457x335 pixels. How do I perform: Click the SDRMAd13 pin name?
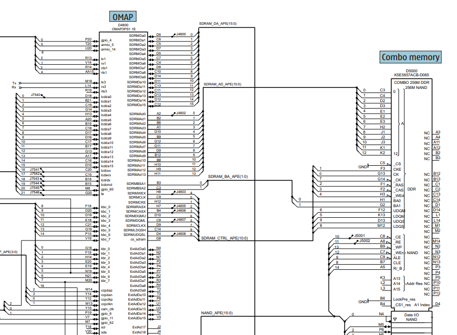[136, 174]
